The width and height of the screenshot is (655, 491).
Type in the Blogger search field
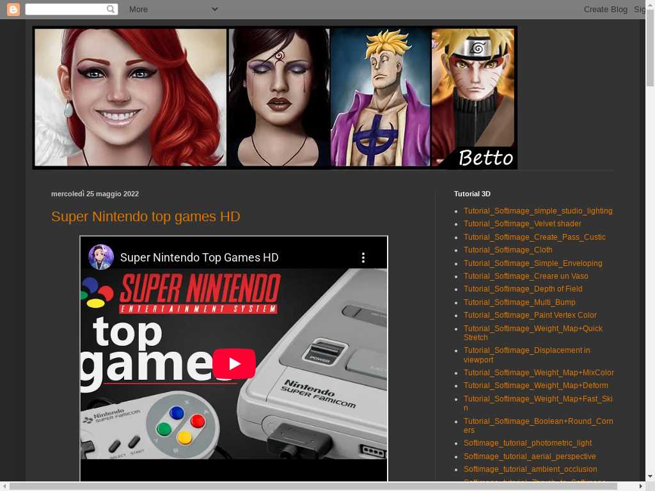coord(65,9)
